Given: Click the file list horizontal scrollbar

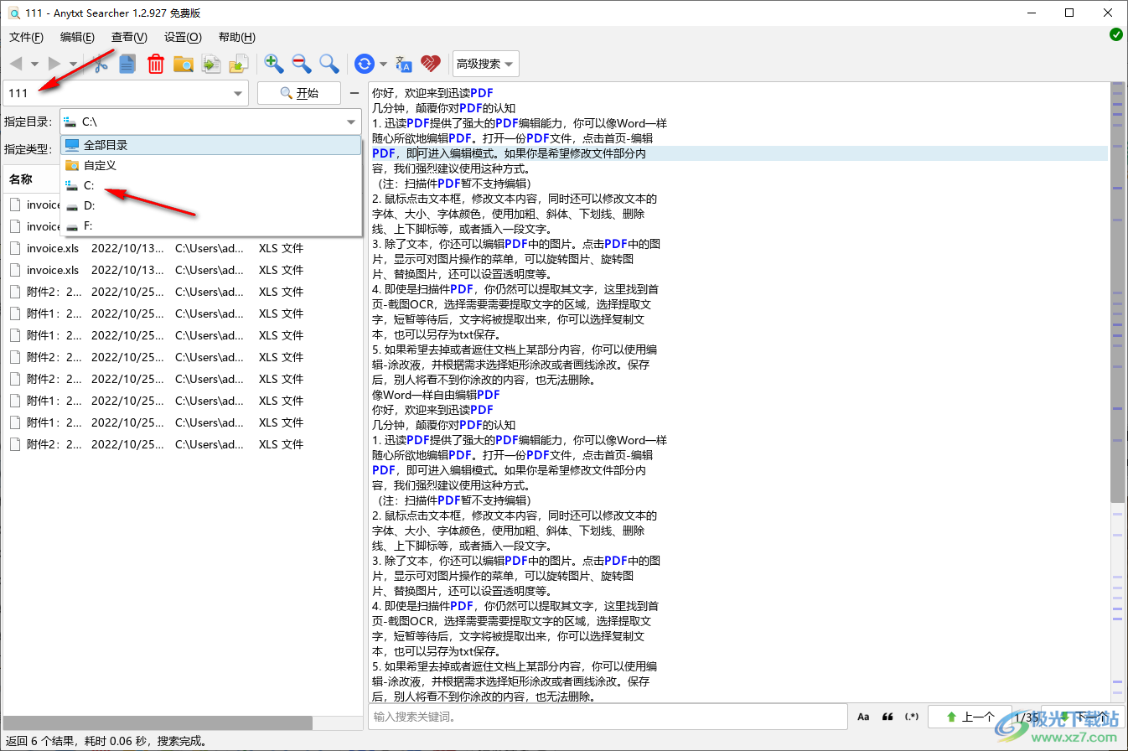Looking at the screenshot, I should 158,723.
